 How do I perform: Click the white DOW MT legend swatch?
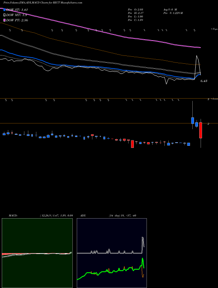(4, 15)
